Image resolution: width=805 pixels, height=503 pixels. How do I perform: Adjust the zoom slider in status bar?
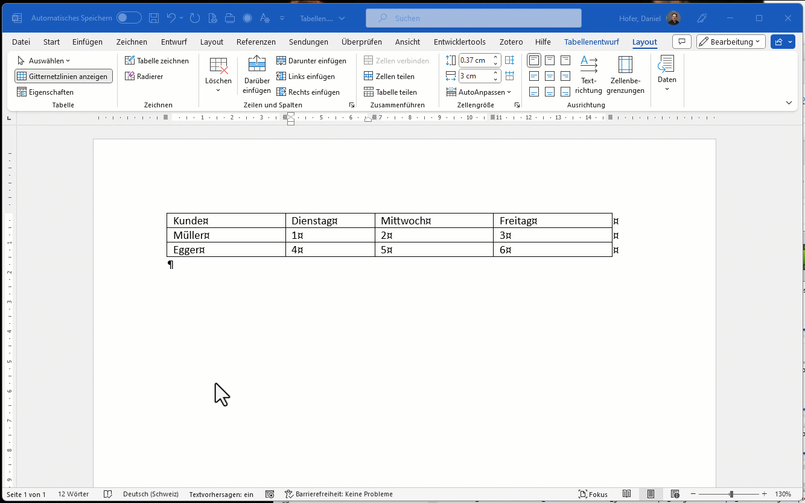coord(731,494)
